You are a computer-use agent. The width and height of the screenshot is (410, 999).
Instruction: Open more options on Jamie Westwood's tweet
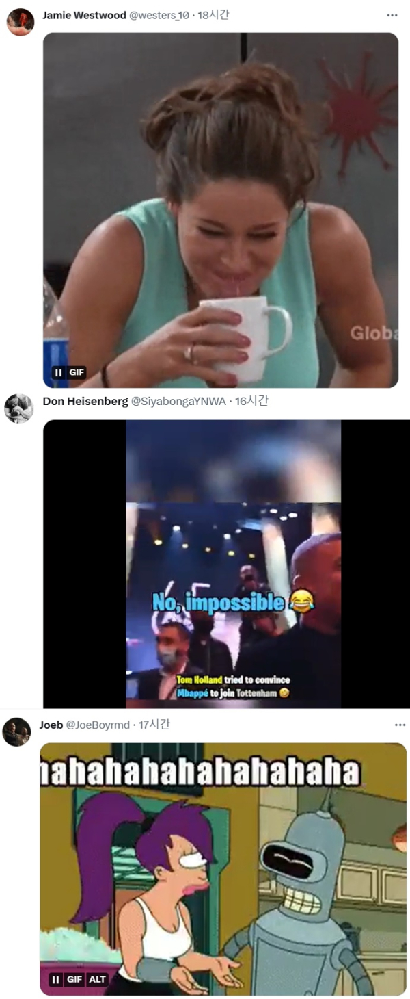click(x=392, y=15)
